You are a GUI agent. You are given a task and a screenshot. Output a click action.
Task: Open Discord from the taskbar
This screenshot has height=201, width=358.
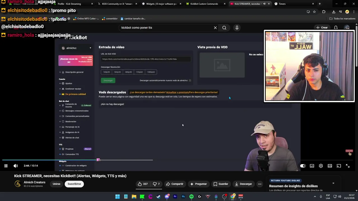pos(167,197)
